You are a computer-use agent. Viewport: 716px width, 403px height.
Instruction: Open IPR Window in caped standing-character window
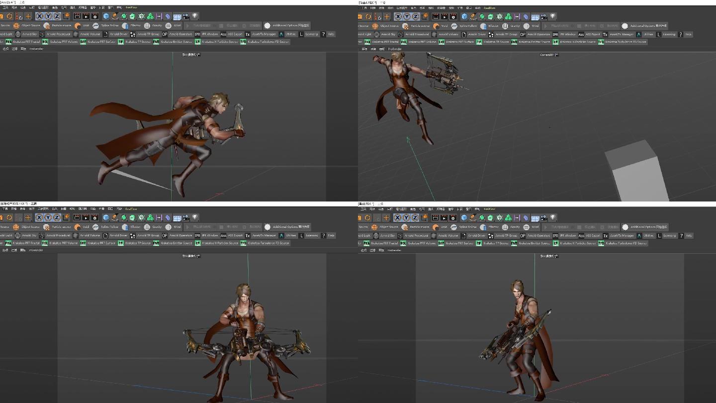564,235
